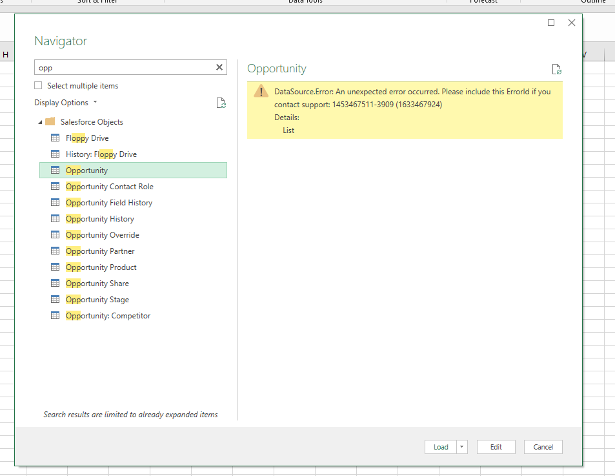This screenshot has height=476, width=615.
Task: Open the Display Options dropdown
Action: (65, 103)
